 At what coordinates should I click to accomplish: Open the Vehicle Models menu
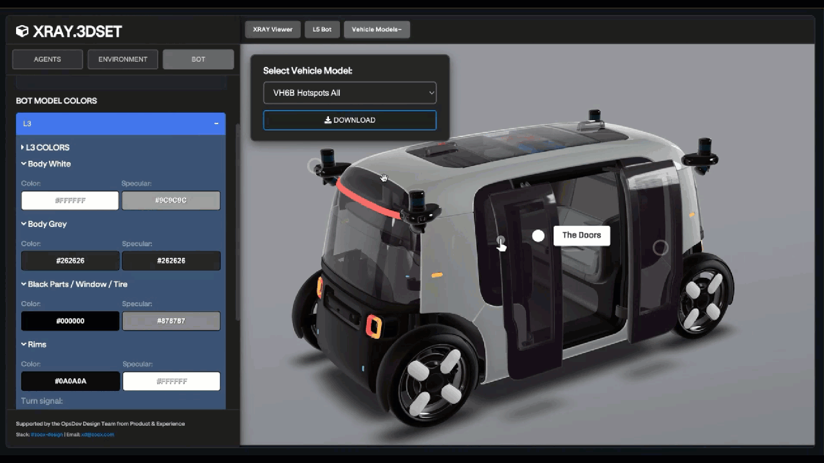coord(377,30)
